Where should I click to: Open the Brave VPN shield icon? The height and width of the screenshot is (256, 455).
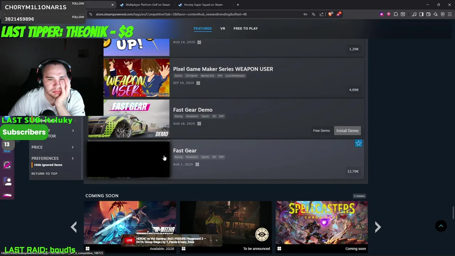443,14
